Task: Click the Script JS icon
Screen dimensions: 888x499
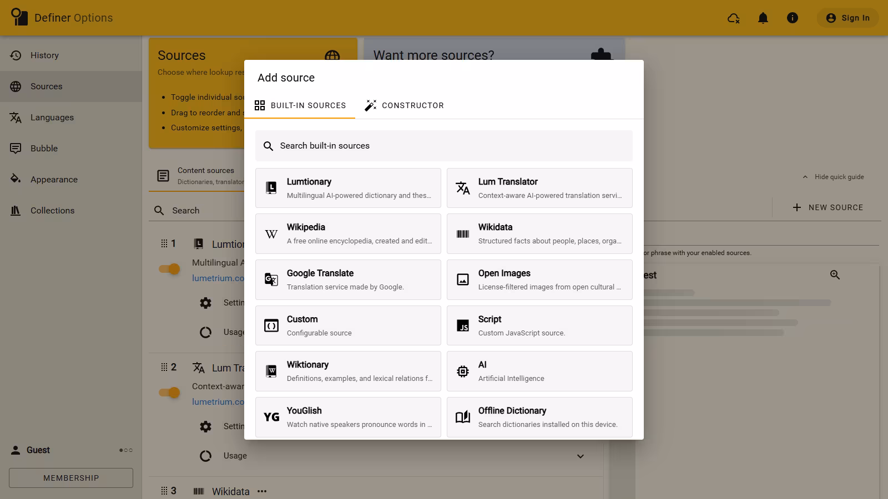Action: (x=463, y=325)
